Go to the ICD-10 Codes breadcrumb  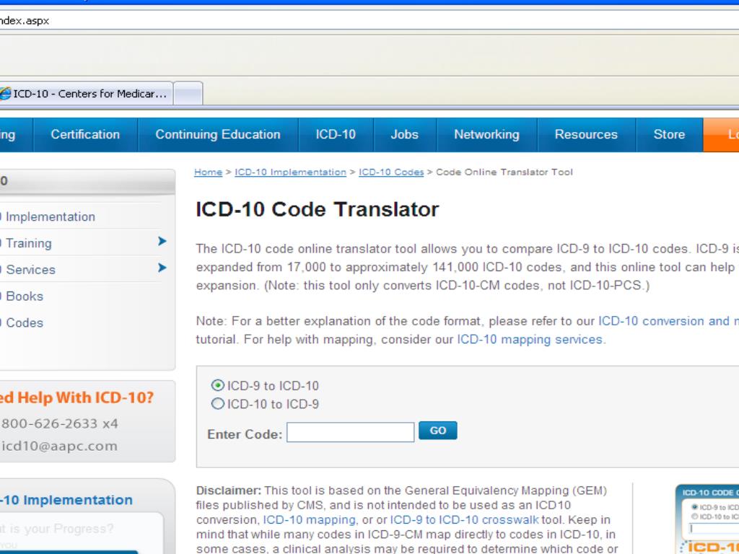391,172
